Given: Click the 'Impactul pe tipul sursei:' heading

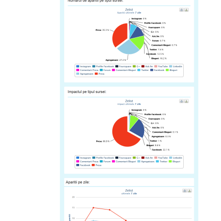Looking at the screenshot, I should tap(87, 92).
